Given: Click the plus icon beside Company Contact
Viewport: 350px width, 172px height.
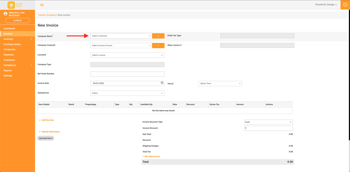Looking at the screenshot, I should click(158, 45).
